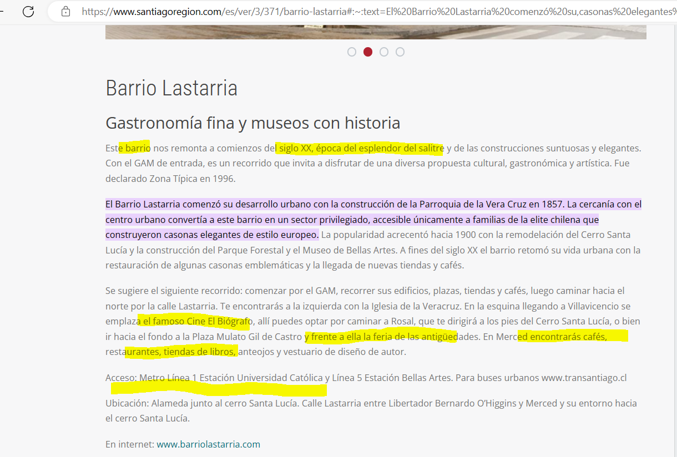Click subtitle Gastronomía fina y museos con historia

[x=252, y=123]
